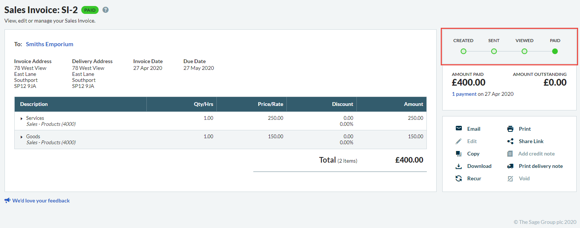Open the help question mark icon
580x228 pixels.
105,10
